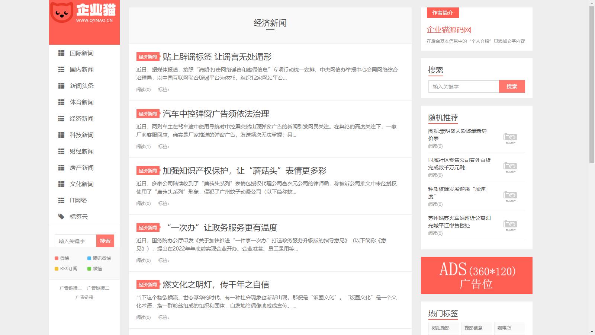The width and height of the screenshot is (595, 335).
Task: Click the tag icon beside 标签云
Action: 61,217
